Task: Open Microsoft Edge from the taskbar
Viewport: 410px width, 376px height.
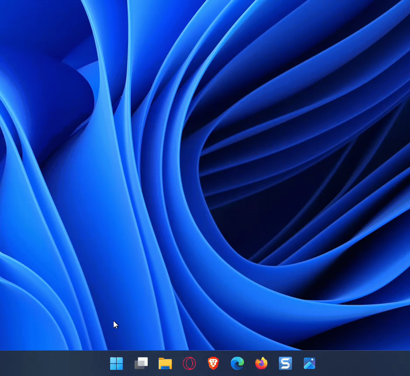Action: coord(237,363)
